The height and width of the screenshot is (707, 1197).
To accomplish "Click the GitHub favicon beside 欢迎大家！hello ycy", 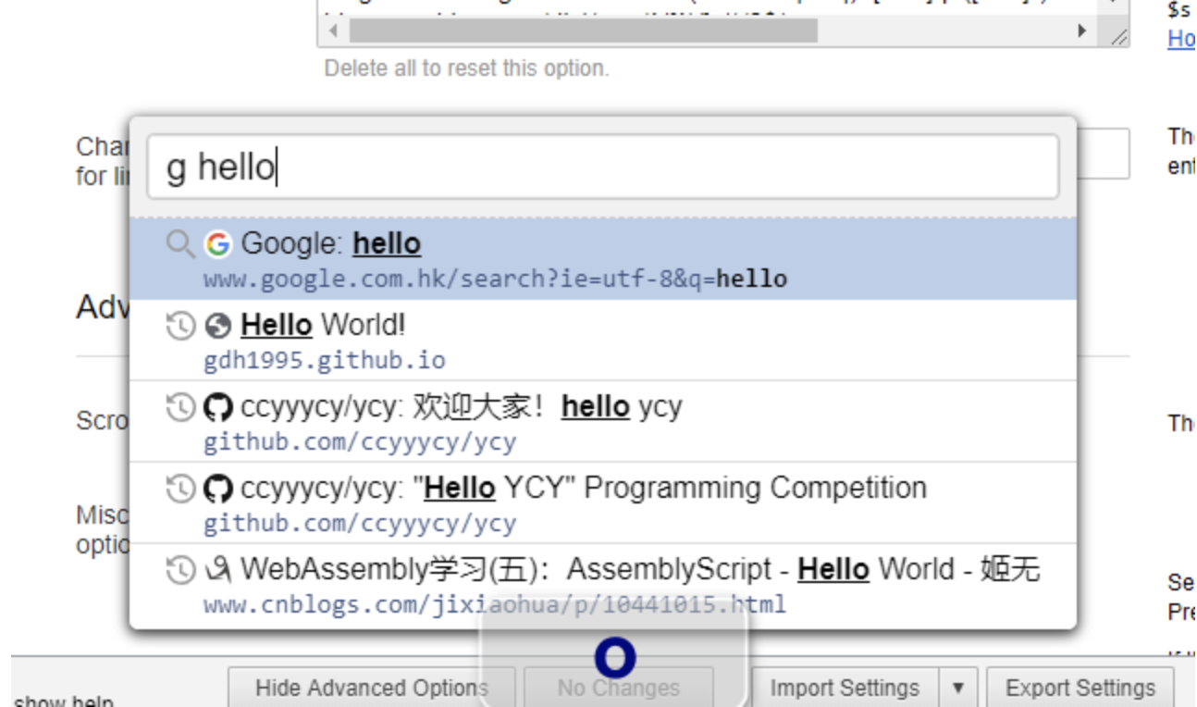I will 217,407.
